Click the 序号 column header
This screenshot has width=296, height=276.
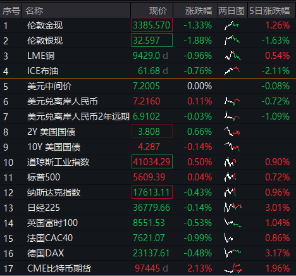(x=11, y=10)
